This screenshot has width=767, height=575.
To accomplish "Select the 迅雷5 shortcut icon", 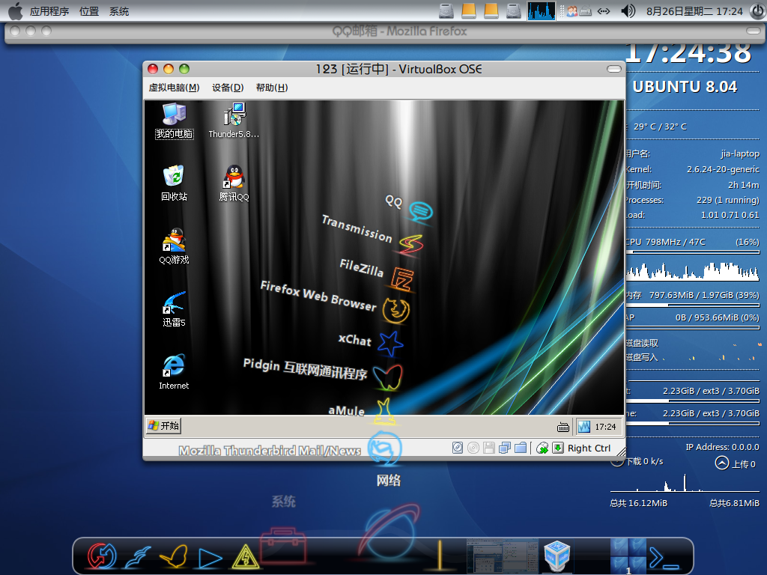I will (174, 309).
